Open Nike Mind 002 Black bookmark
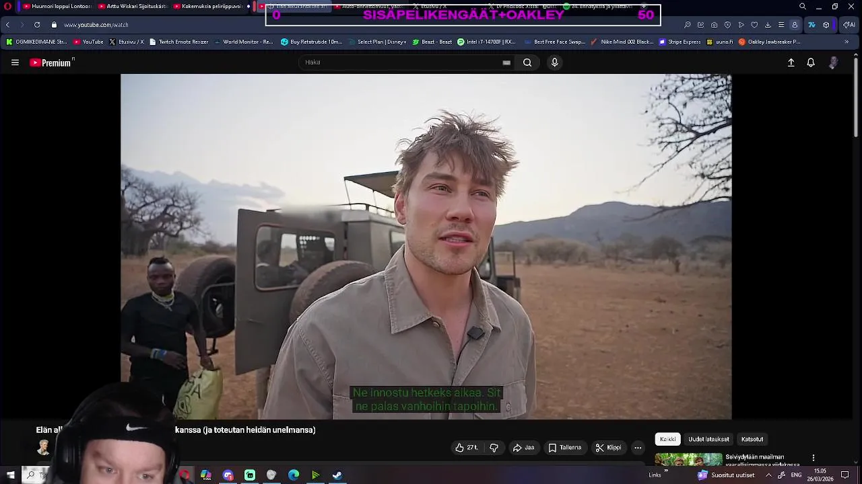The width and height of the screenshot is (862, 484). 622,42
